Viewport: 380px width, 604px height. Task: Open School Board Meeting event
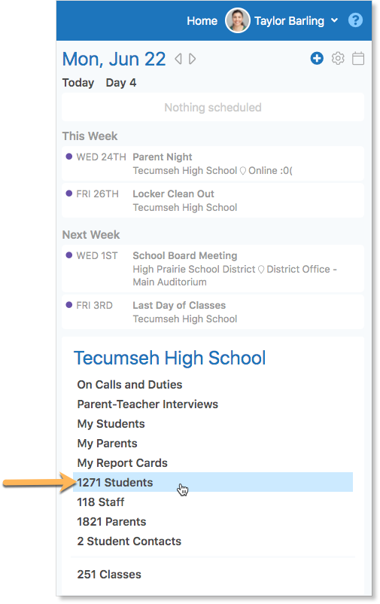[x=213, y=269]
